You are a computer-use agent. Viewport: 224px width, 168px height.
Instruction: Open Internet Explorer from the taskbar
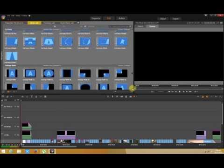(x=11, y=151)
